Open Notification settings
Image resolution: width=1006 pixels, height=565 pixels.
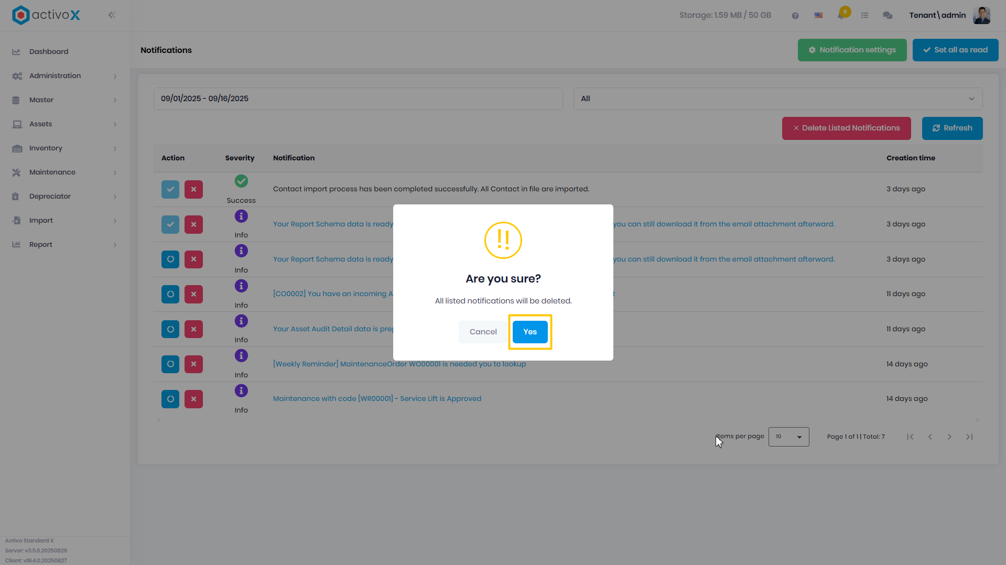coord(852,50)
